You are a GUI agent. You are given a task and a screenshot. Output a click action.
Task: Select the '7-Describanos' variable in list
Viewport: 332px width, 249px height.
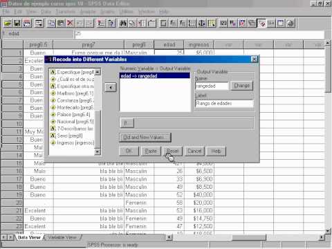[x=72, y=129]
